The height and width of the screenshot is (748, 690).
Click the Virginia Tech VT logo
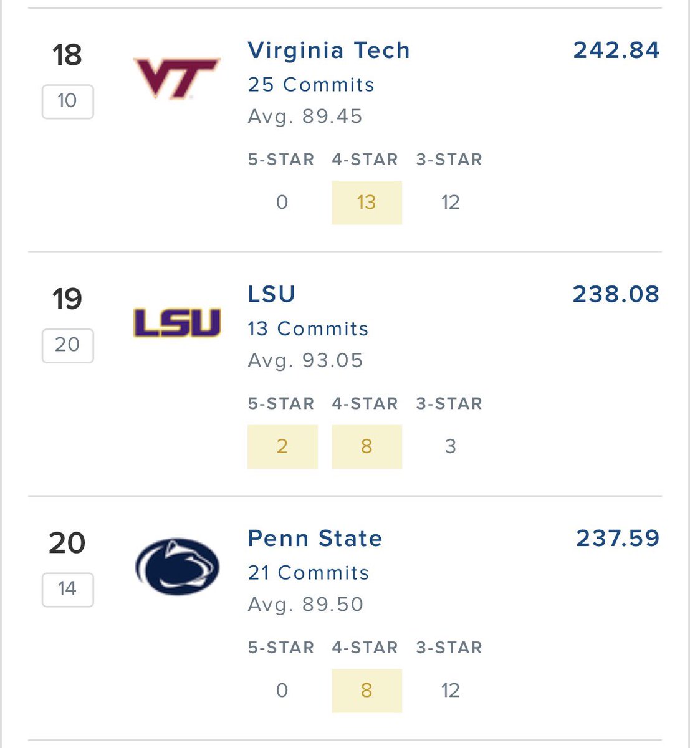click(178, 79)
